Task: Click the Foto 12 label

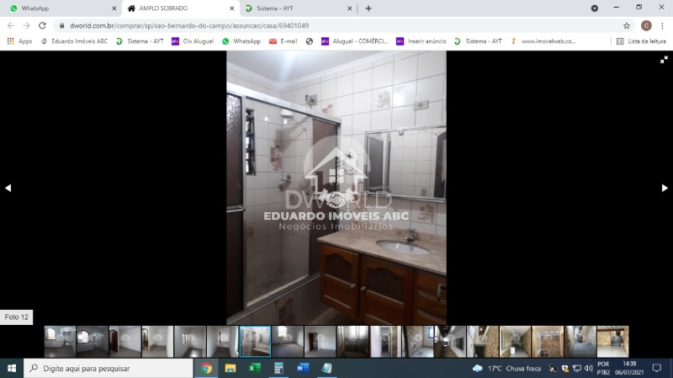Action: (x=16, y=317)
